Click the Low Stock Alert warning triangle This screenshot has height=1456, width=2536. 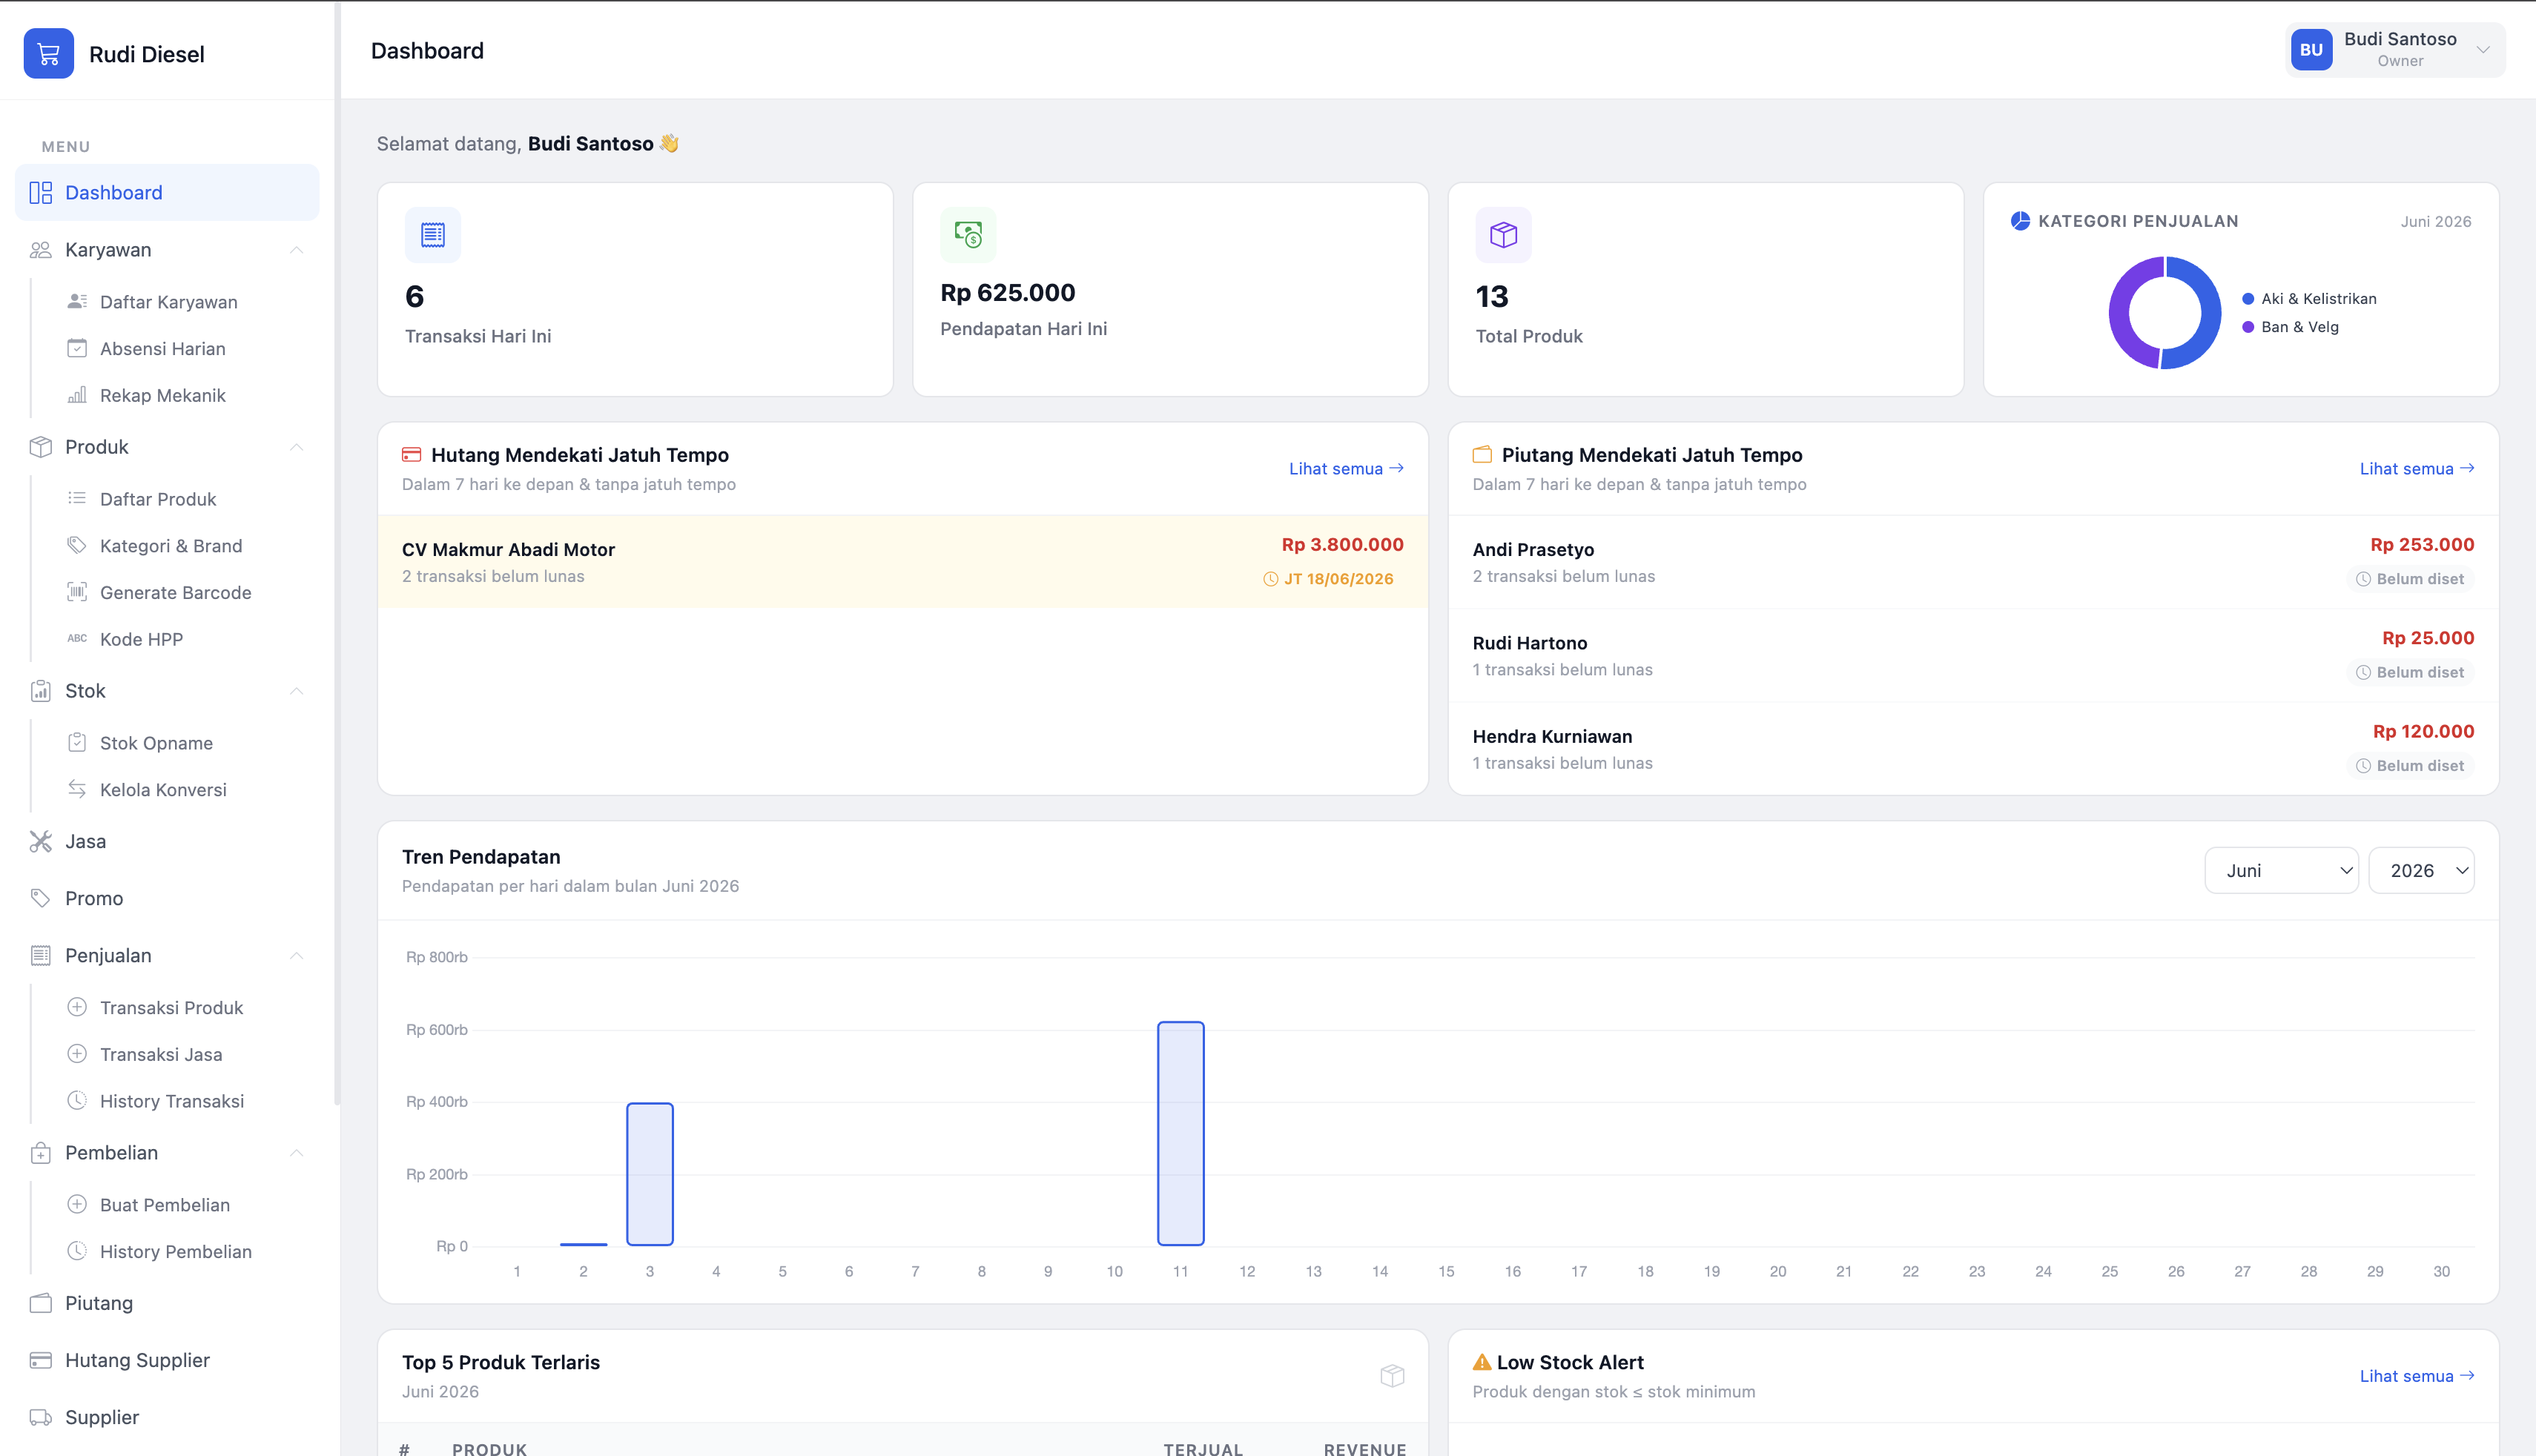coord(1482,1362)
